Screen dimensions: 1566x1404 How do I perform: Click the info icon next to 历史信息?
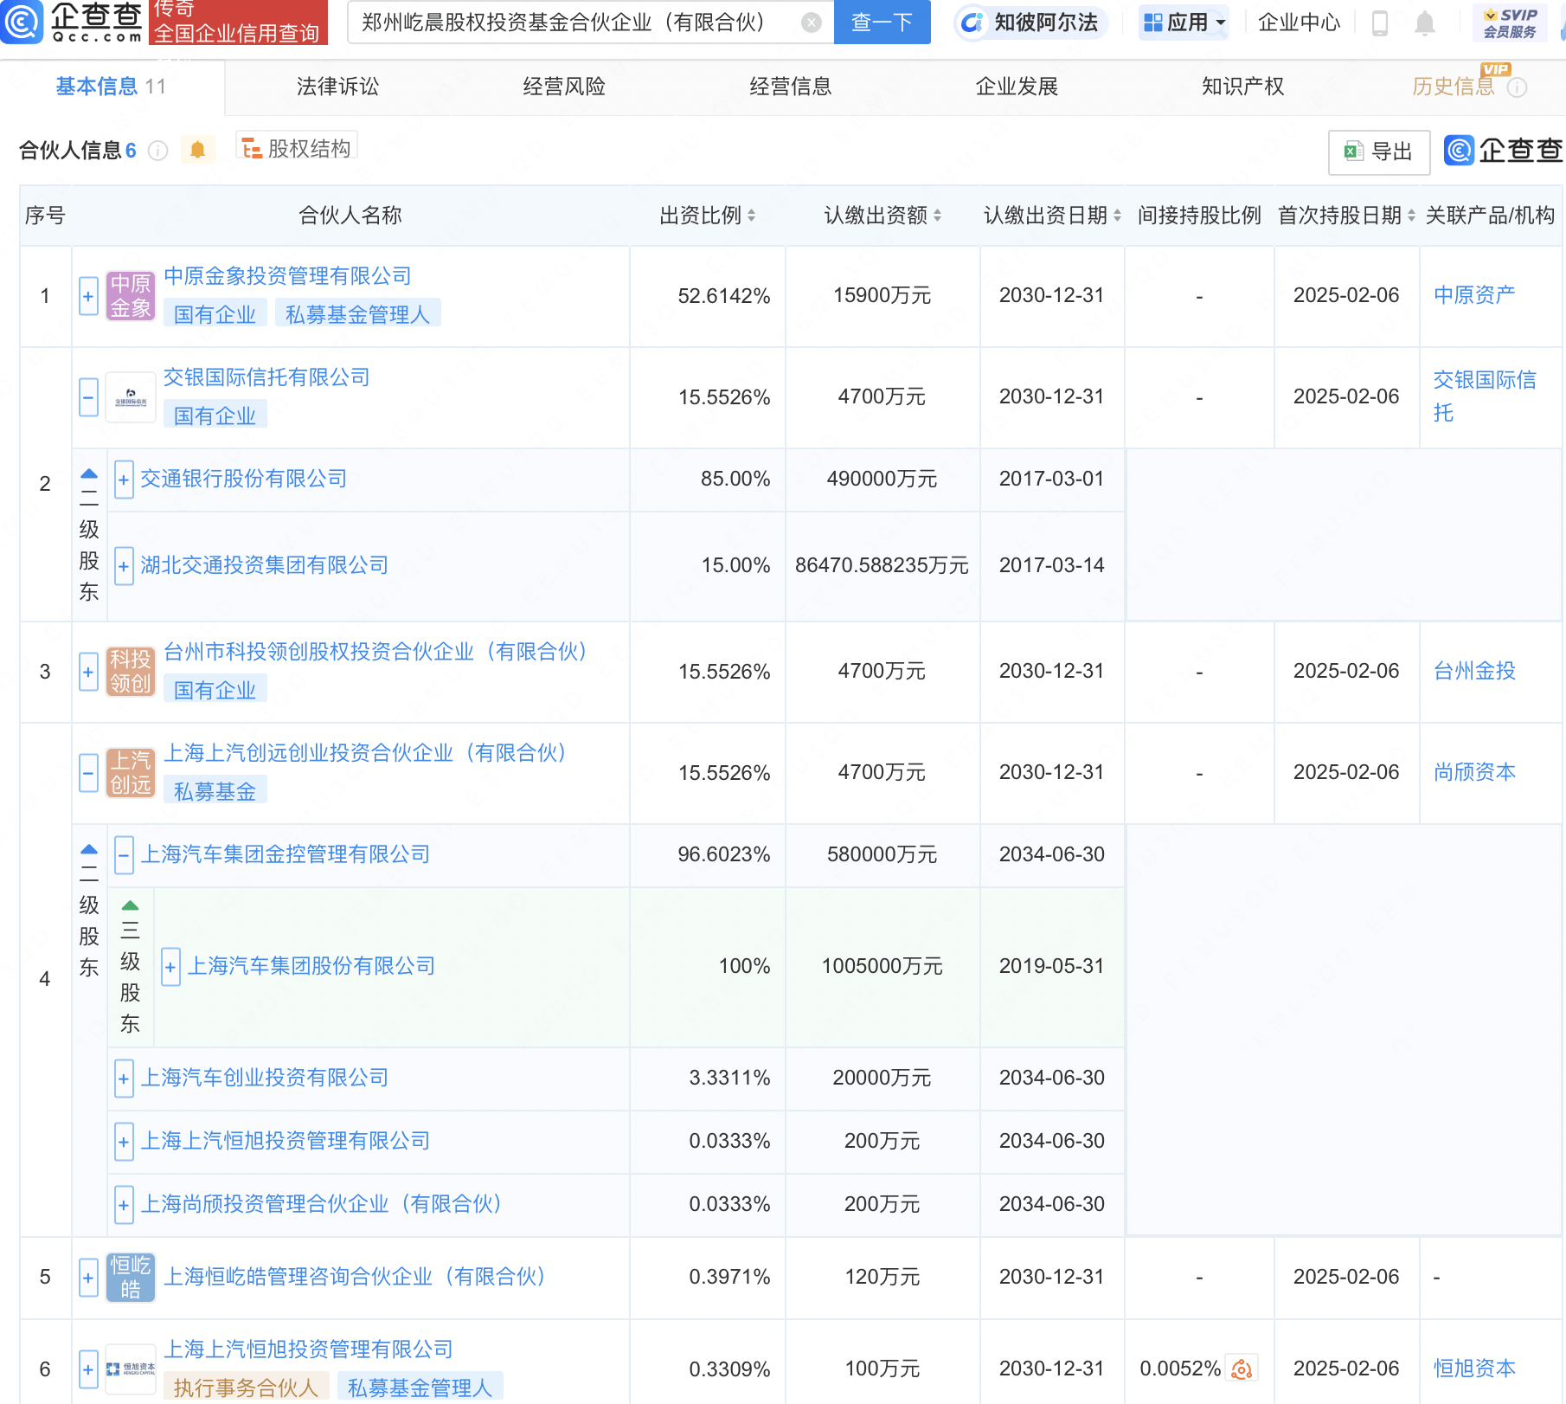1517,87
